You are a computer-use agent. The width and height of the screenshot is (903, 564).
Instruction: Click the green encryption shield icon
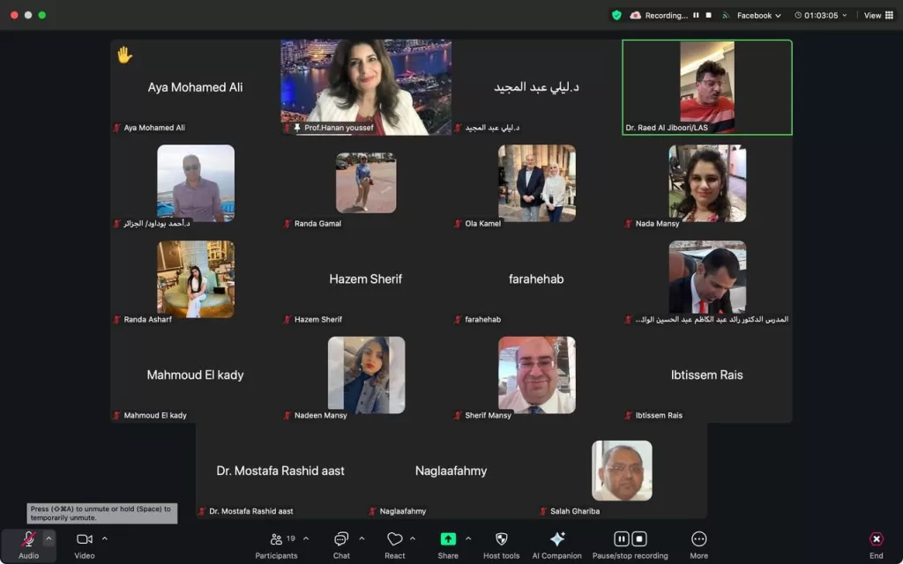click(616, 15)
